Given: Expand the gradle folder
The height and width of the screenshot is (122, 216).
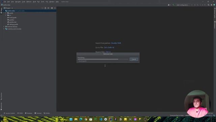Looking at the screenshot, I should 6,13.
